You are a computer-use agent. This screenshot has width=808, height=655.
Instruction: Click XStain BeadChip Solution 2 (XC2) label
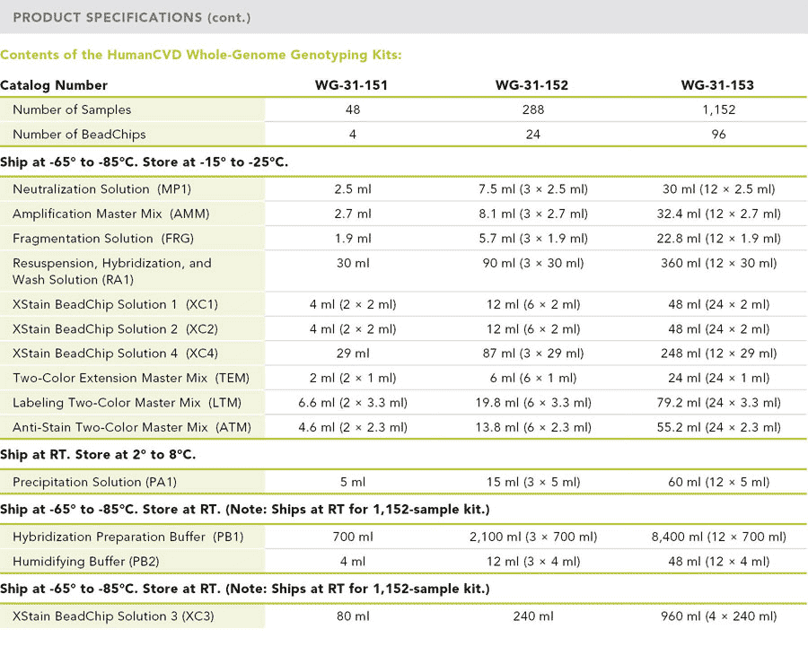point(115,329)
